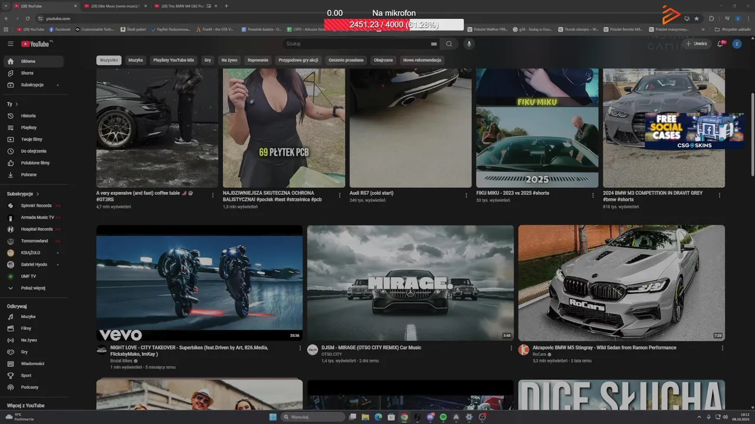Screen dimensions: 755x424
Task: Open FiveM bookmark in bookmarks bar
Action: 215,29
